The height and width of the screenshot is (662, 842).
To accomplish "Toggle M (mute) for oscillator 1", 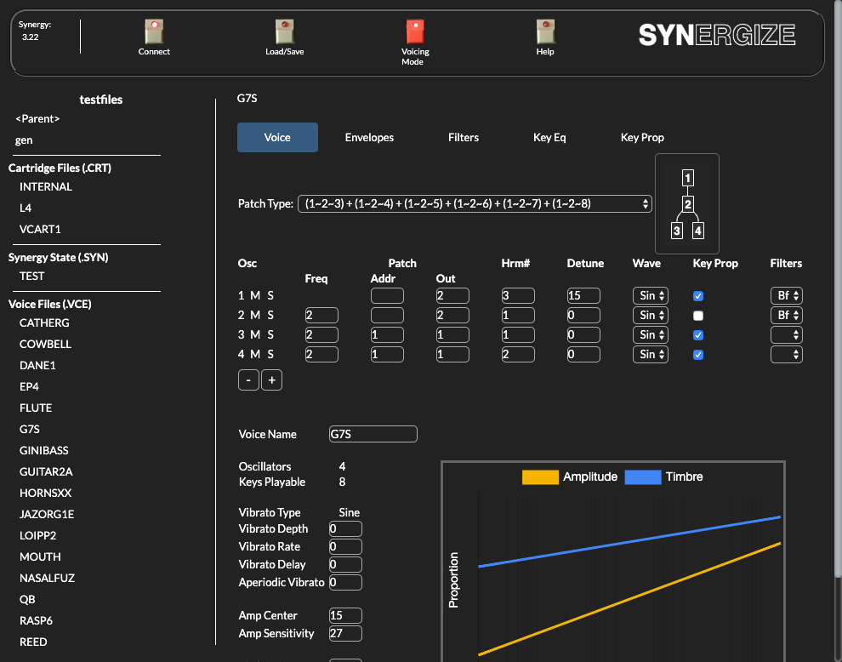I will coord(255,295).
